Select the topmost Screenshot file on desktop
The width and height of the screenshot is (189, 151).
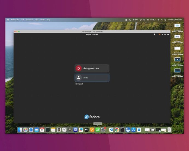point(177,26)
